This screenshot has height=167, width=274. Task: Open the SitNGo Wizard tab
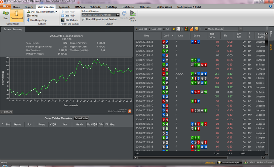pyautogui.click(x=164, y=7)
